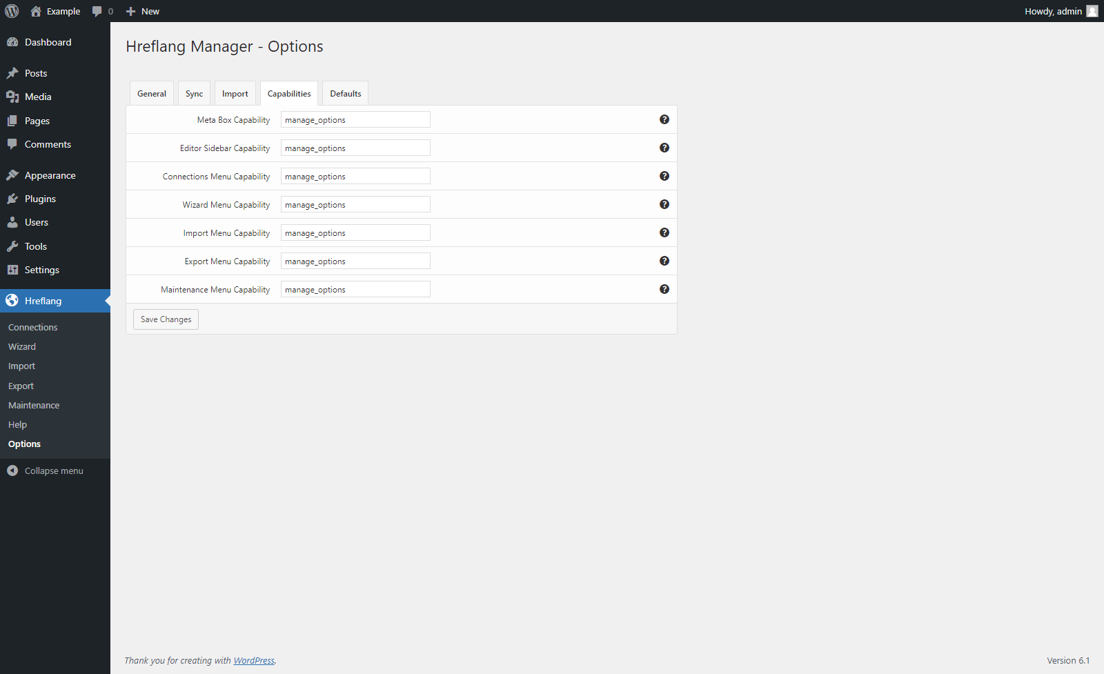
Task: Open the Import options tab
Action: (x=235, y=94)
